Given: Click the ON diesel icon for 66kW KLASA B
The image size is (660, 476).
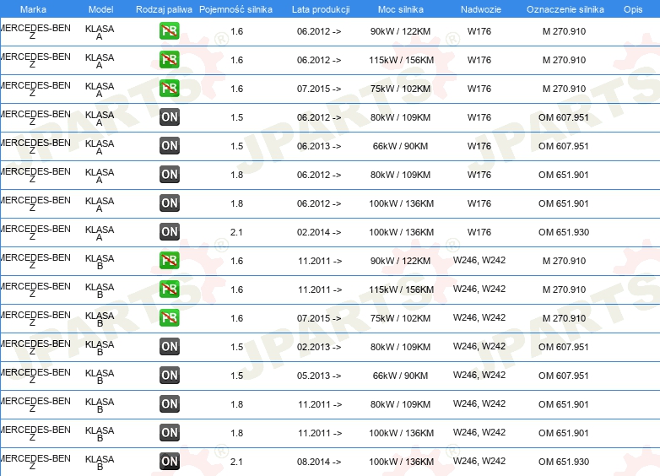Looking at the screenshot, I should 169,376.
